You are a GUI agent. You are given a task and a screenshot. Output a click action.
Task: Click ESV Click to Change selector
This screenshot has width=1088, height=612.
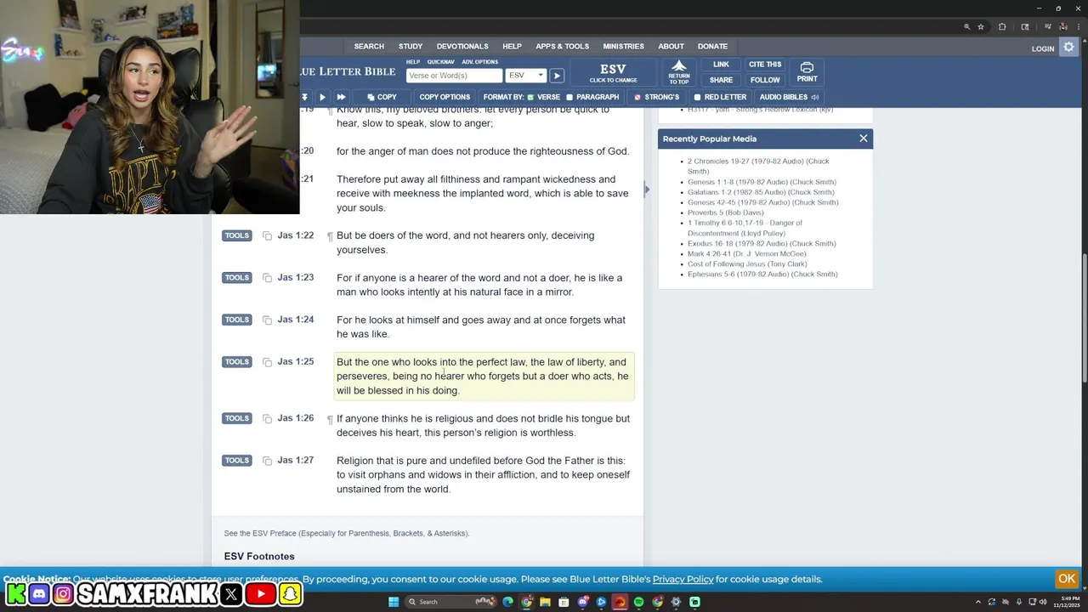pyautogui.click(x=613, y=72)
